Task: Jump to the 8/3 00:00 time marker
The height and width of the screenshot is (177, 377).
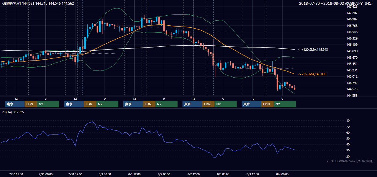Action: point(223,174)
